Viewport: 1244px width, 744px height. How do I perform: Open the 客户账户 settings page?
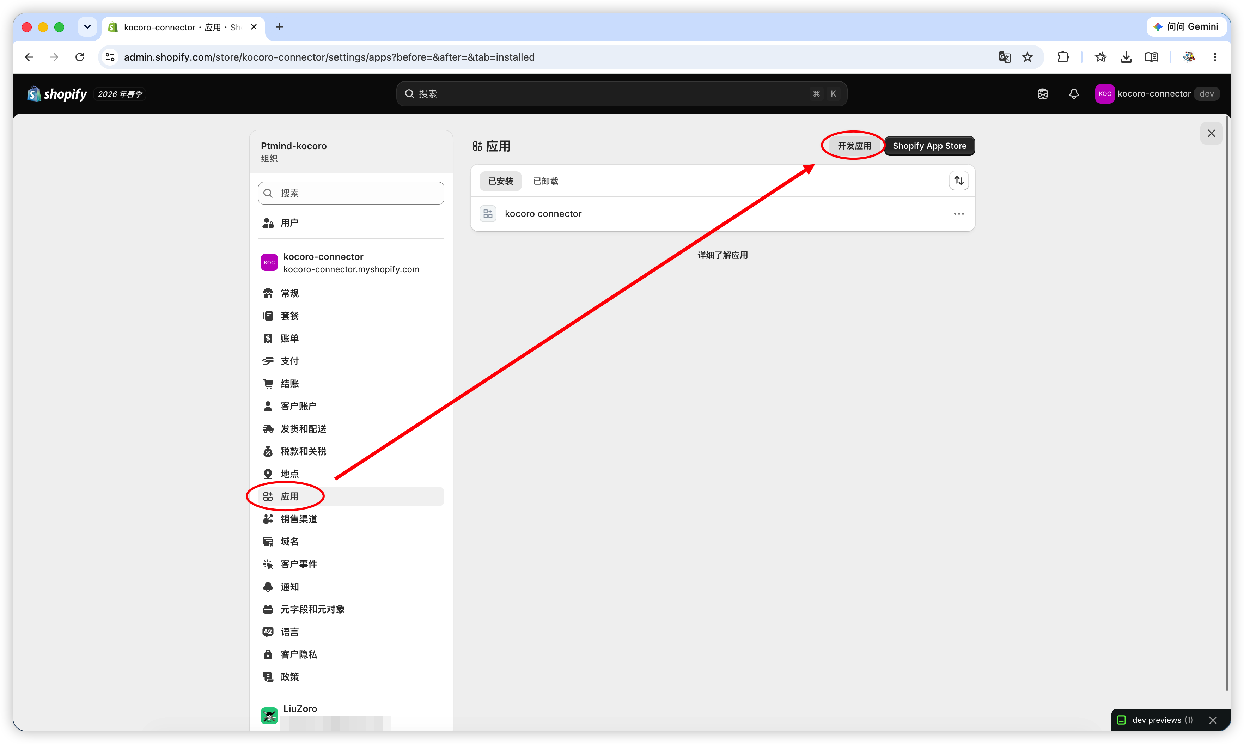tap(351, 406)
